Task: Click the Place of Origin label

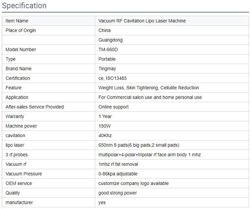Action: point(21,30)
